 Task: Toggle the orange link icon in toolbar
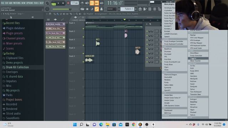97,9
